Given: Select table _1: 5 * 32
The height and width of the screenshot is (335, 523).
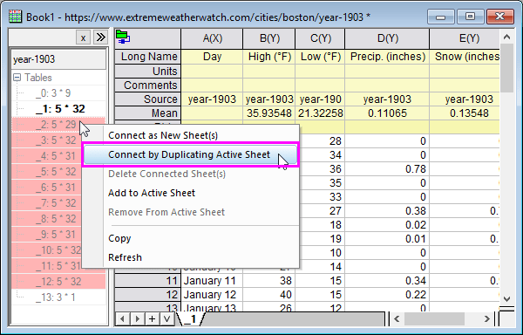Looking at the screenshot, I should [60, 109].
